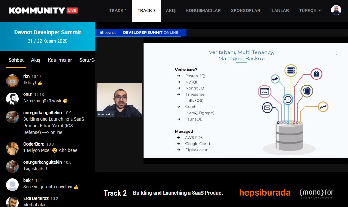Click rkn's chat avatar
Screen dimensions: 348x207
[x=12, y=80]
